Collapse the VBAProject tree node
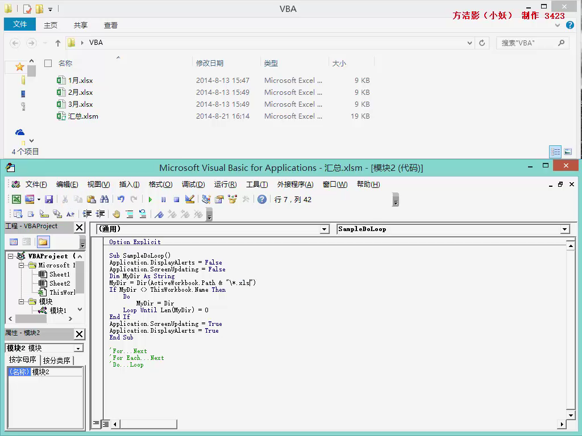This screenshot has height=436, width=582. pyautogui.click(x=11, y=256)
